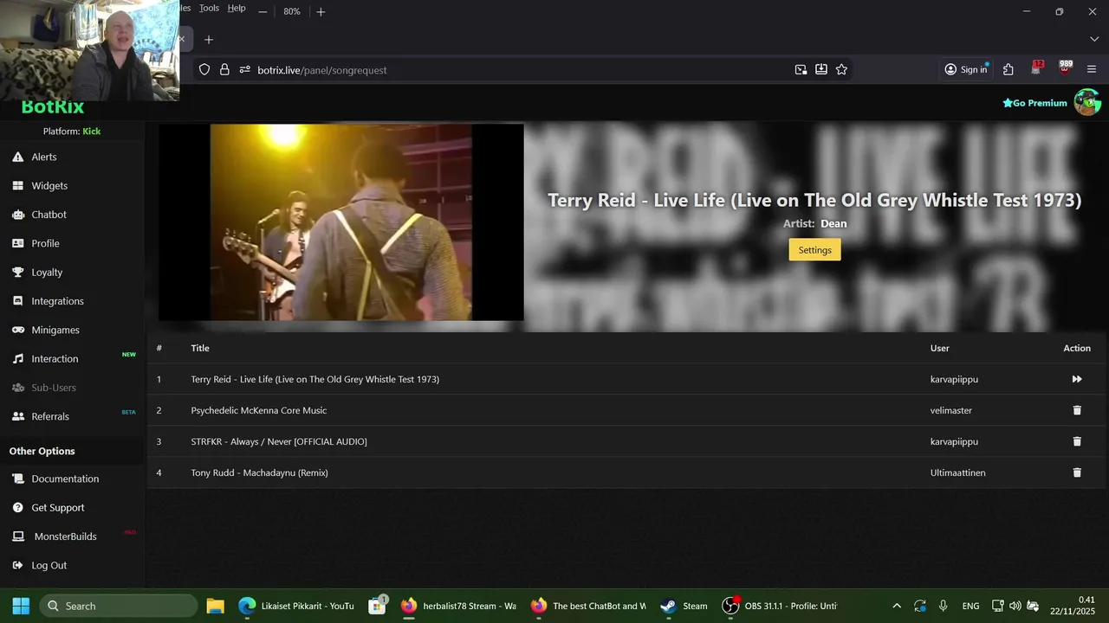
Task: Click Sign in in Firefox toolbar
Action: [x=966, y=69]
